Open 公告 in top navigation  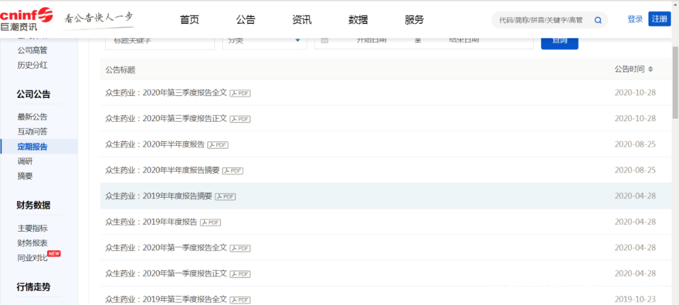pos(246,19)
